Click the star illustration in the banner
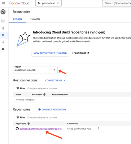Image resolution: width=131 pixels, height=144 pixels. tap(23, 39)
